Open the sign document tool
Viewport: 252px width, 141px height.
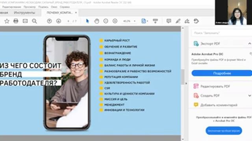click(187, 21)
